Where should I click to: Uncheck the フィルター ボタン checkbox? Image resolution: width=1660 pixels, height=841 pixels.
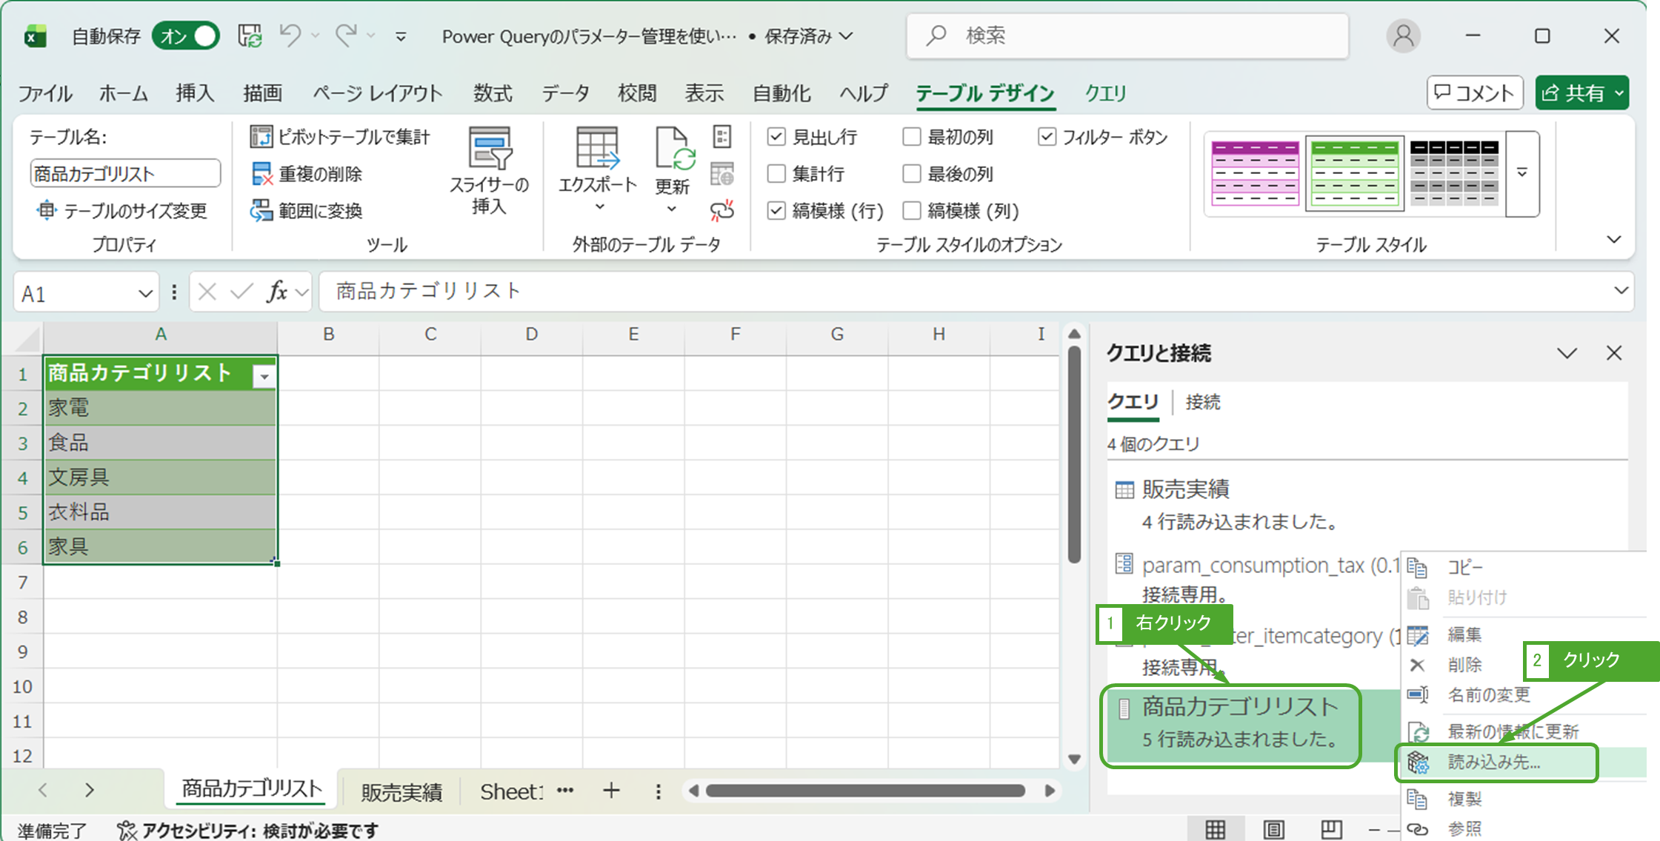point(1047,137)
